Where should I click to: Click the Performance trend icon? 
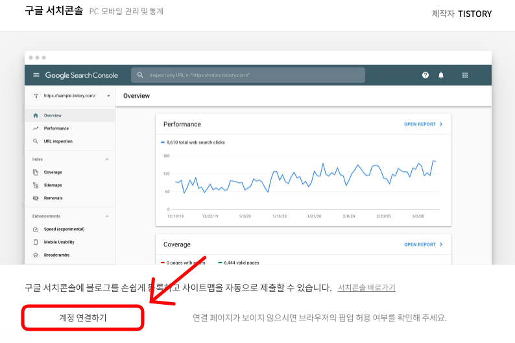coord(36,128)
